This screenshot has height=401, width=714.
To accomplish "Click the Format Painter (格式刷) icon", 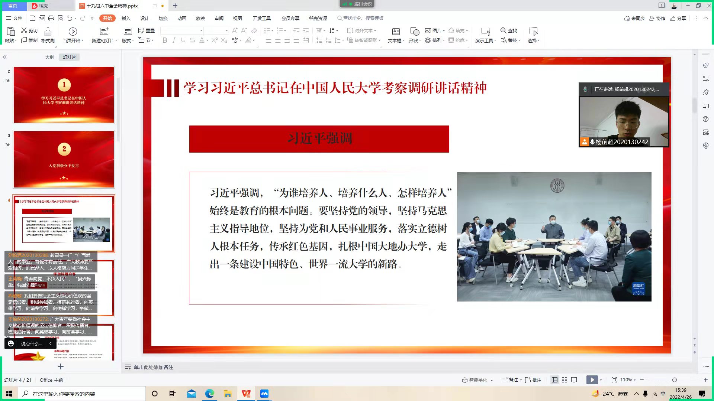I will [48, 32].
